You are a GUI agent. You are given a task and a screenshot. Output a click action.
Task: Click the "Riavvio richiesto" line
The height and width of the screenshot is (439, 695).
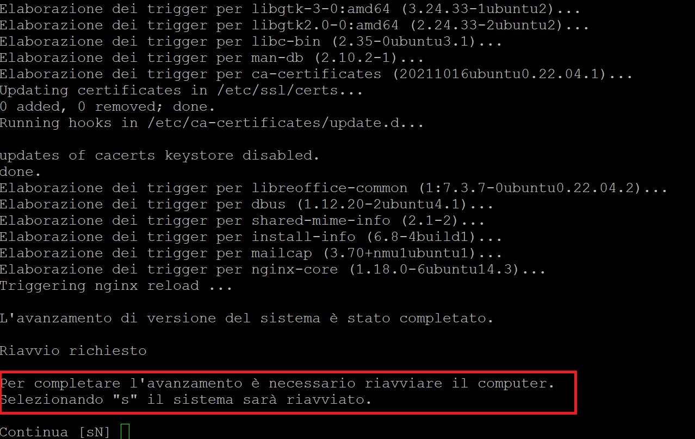tap(73, 351)
